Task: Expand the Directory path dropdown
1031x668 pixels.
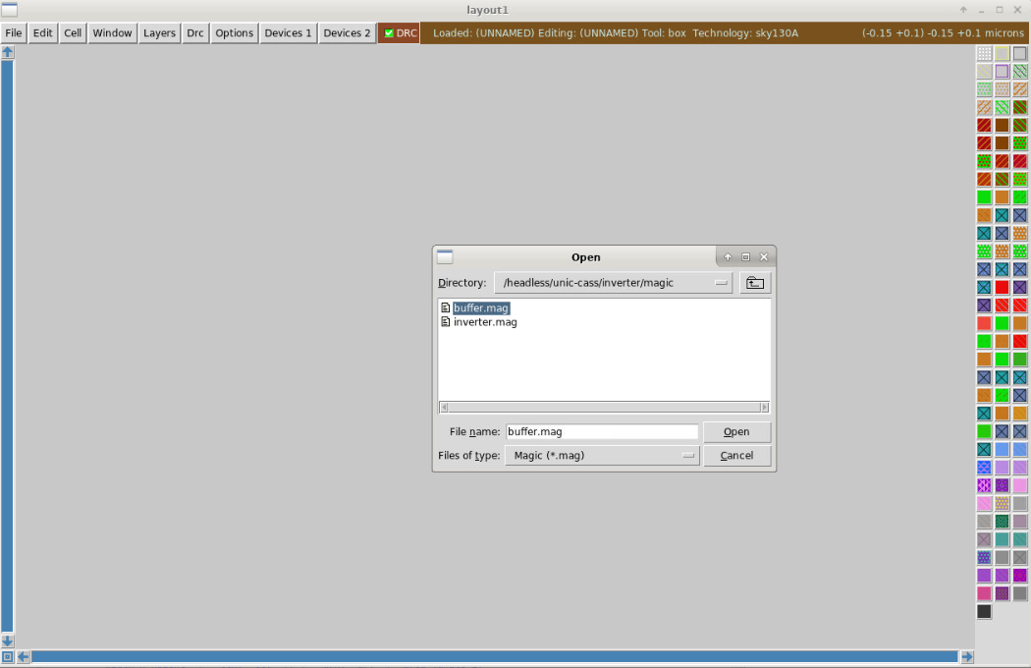Action: tap(722, 283)
